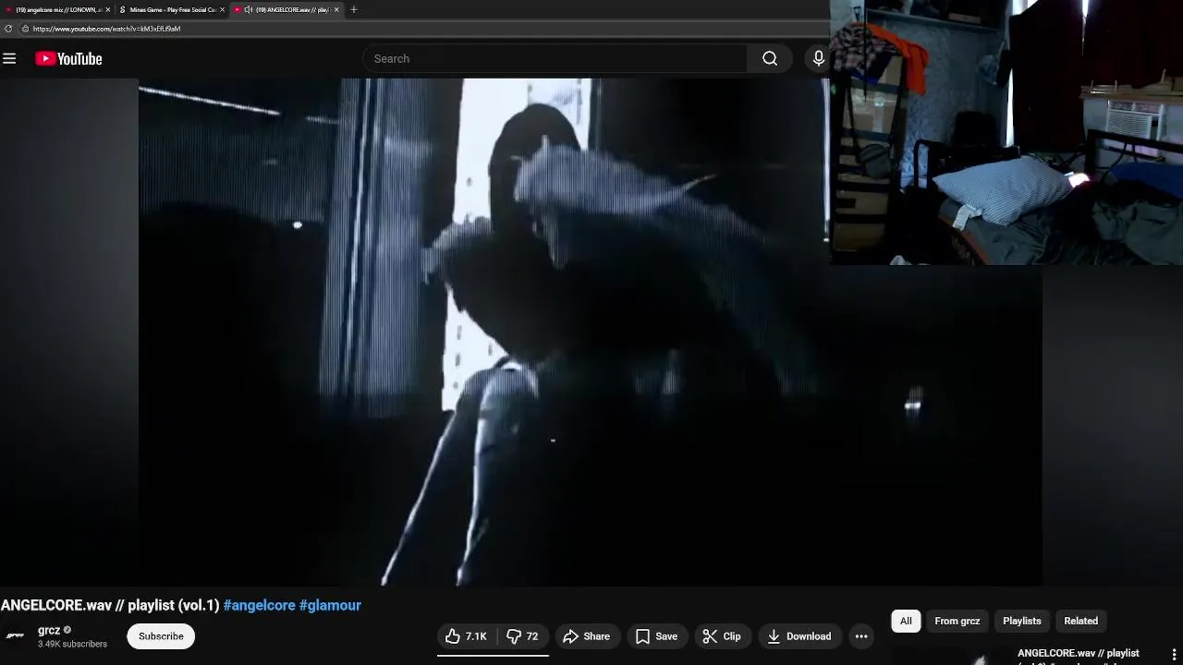Screen dimensions: 1183x665
Task: Select the Playlists filter chip
Action: pos(1021,621)
